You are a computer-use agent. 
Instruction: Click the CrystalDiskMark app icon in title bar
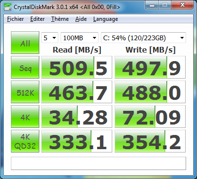click(x=8, y=7)
